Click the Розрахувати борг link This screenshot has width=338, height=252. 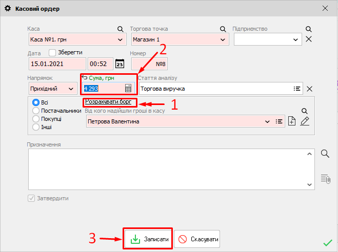pyautogui.click(x=111, y=102)
